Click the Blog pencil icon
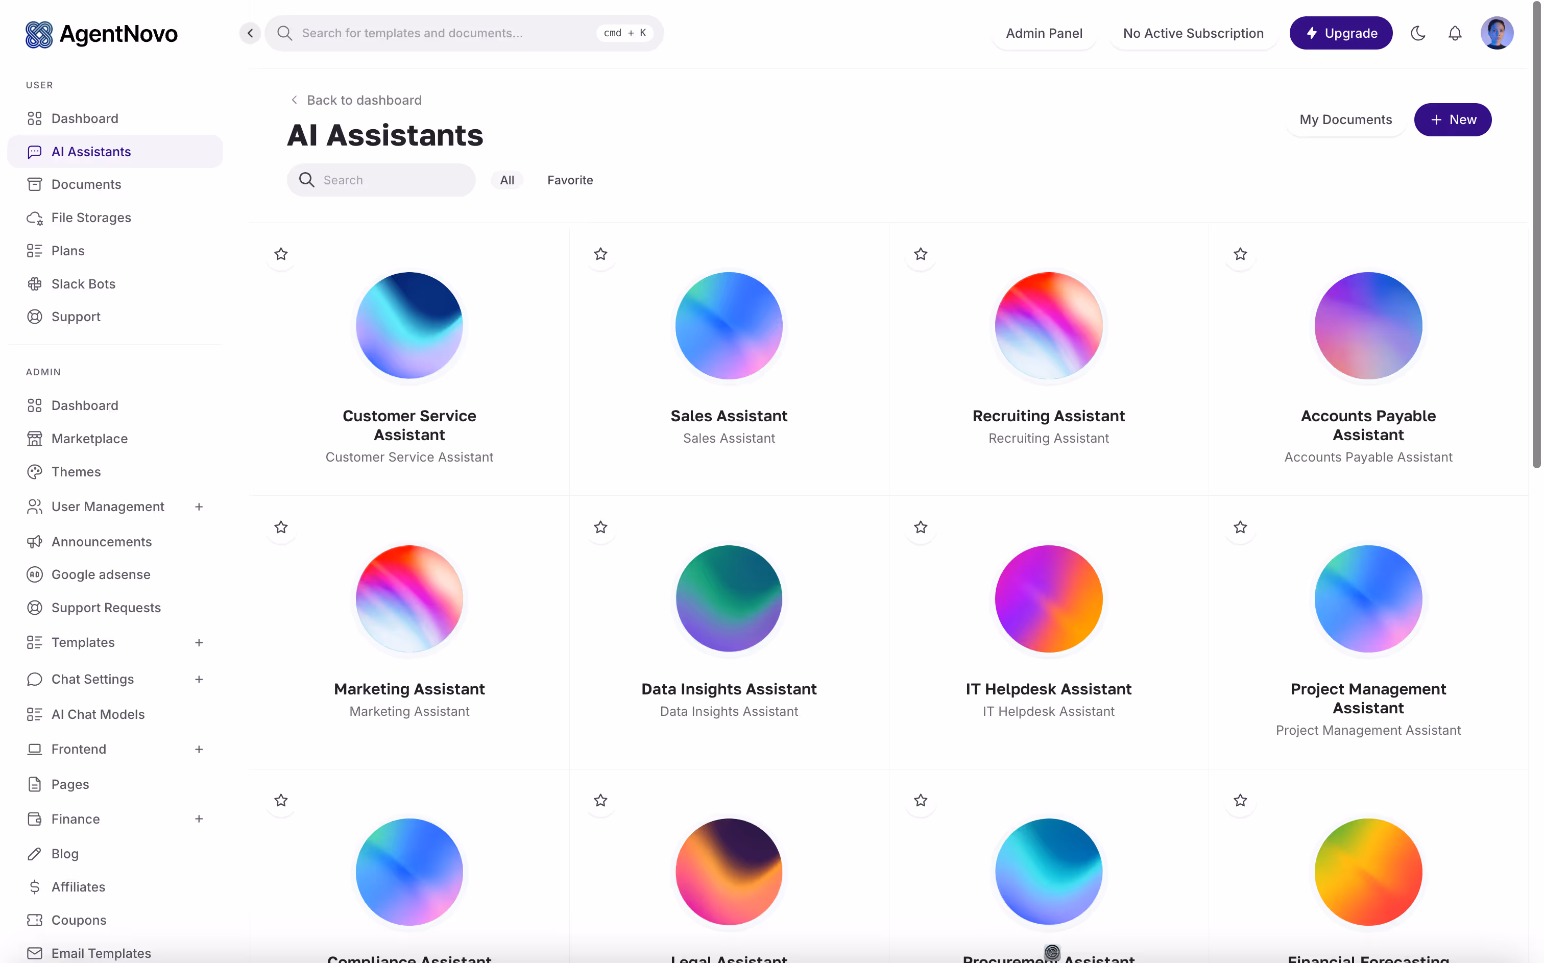1544x963 pixels. 34,854
